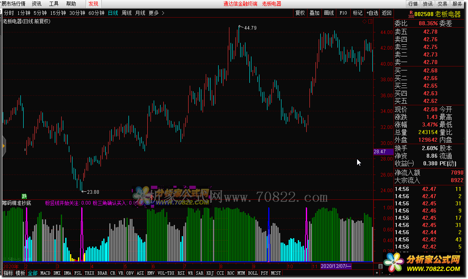This screenshot has height=279, width=468.
Task: Click the 行情 button at top right
Action: pyautogui.click(x=413, y=4)
